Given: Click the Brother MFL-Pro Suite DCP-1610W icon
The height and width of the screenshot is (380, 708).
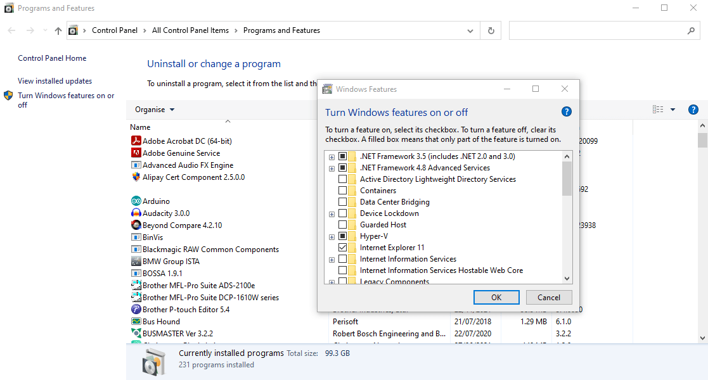Looking at the screenshot, I should [136, 297].
